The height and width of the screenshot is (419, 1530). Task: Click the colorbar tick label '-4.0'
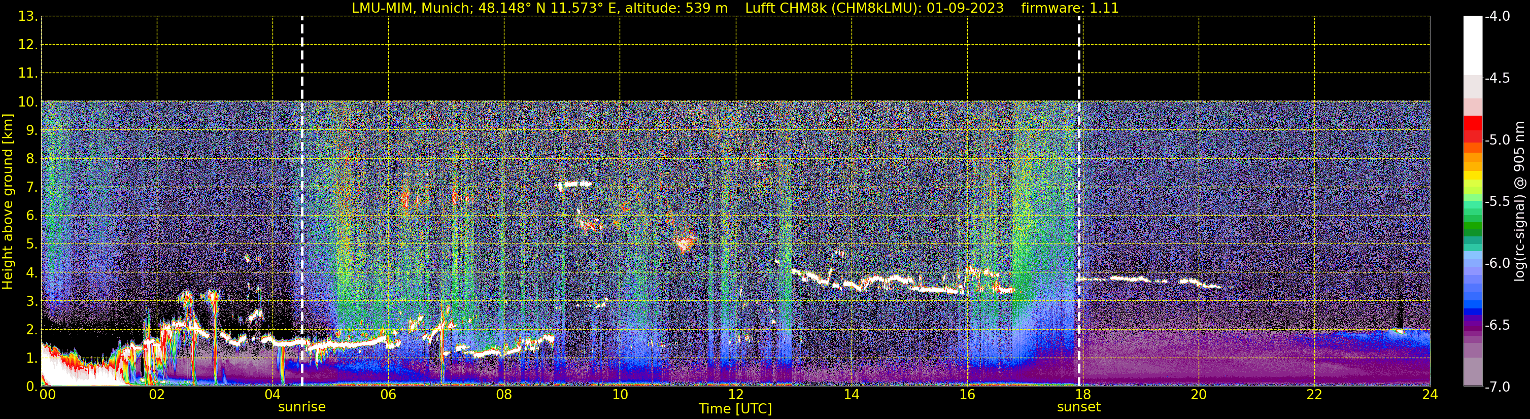(x=1497, y=17)
